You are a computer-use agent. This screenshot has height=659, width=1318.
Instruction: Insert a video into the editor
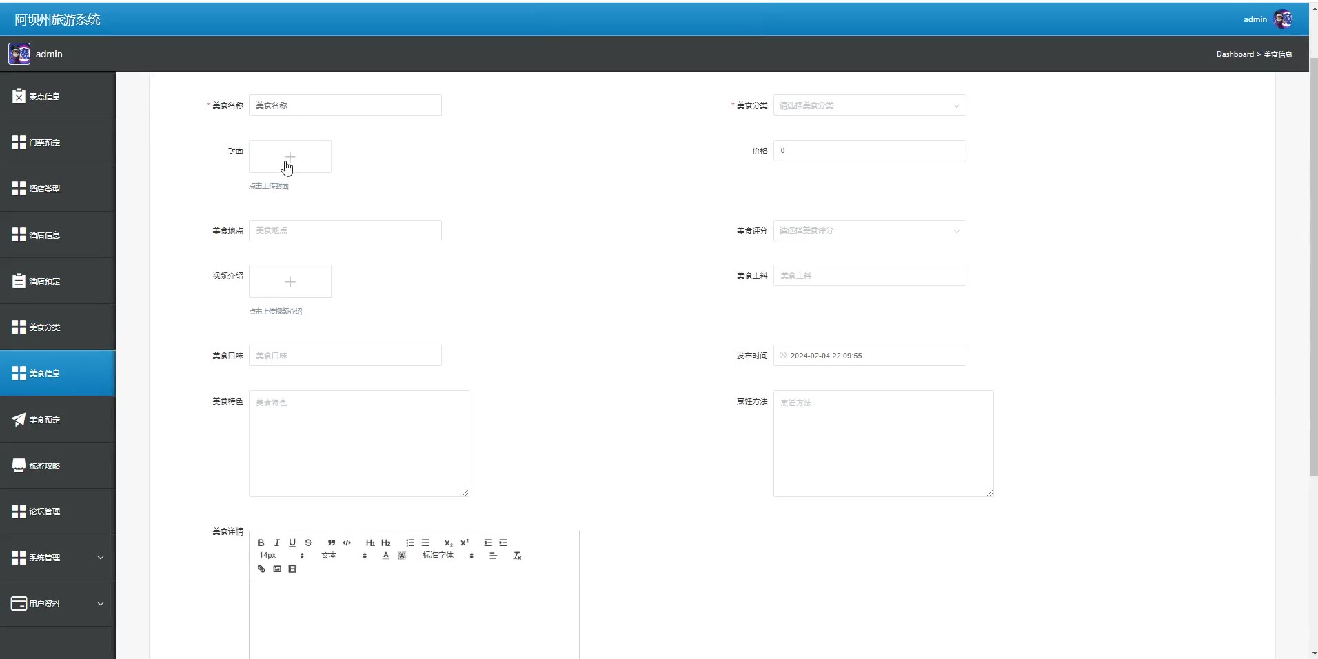[292, 569]
